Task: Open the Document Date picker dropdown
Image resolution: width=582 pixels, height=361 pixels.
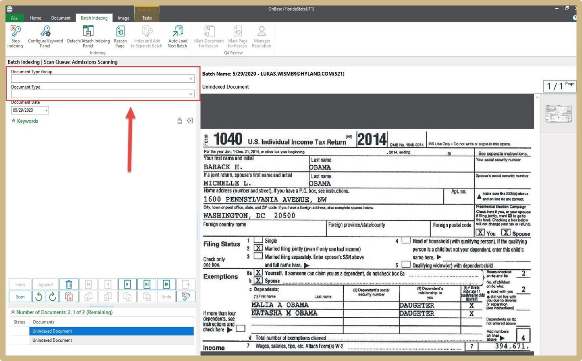Action: coord(46,111)
